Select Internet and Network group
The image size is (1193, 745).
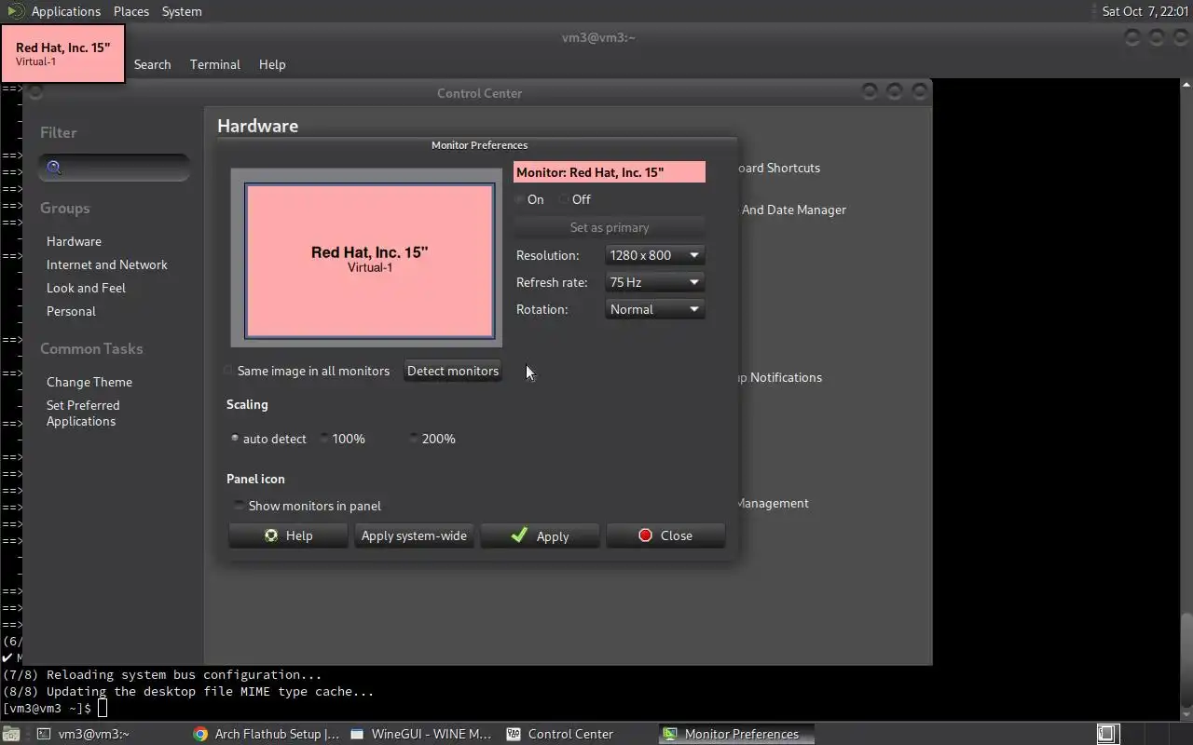coord(107,264)
